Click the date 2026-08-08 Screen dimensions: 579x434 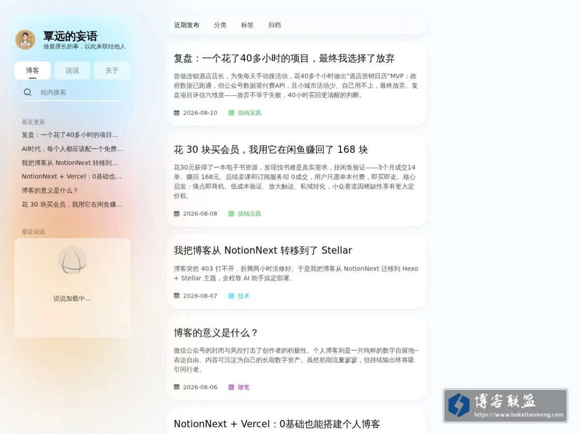pos(200,214)
